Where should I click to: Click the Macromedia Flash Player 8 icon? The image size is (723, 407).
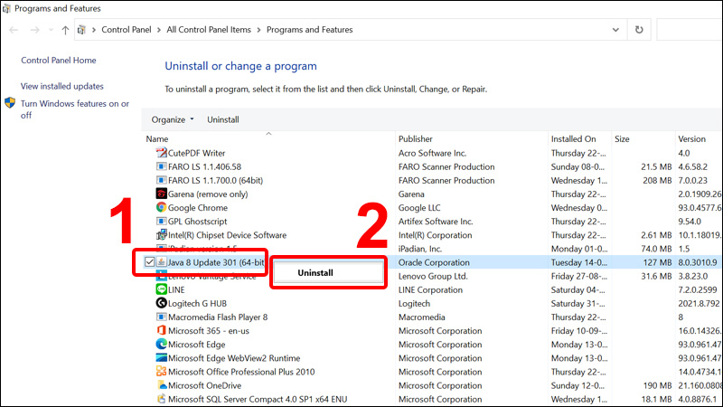point(161,317)
